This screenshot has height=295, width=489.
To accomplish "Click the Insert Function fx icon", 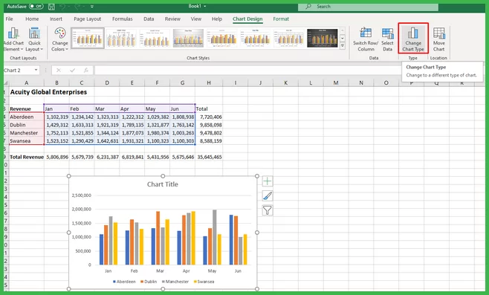I will 86,71.
